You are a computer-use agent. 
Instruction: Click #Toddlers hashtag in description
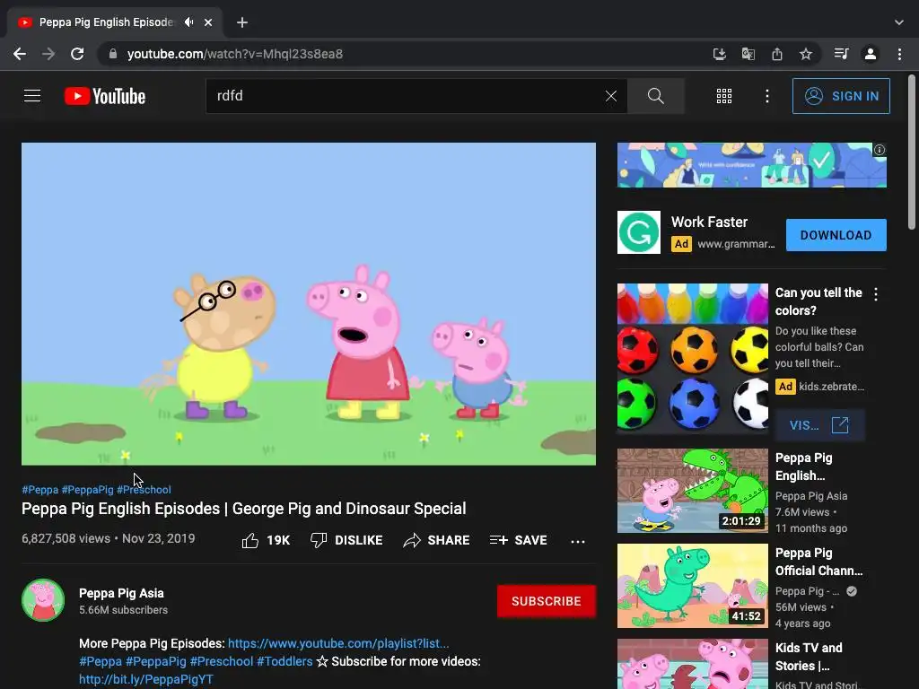click(284, 661)
